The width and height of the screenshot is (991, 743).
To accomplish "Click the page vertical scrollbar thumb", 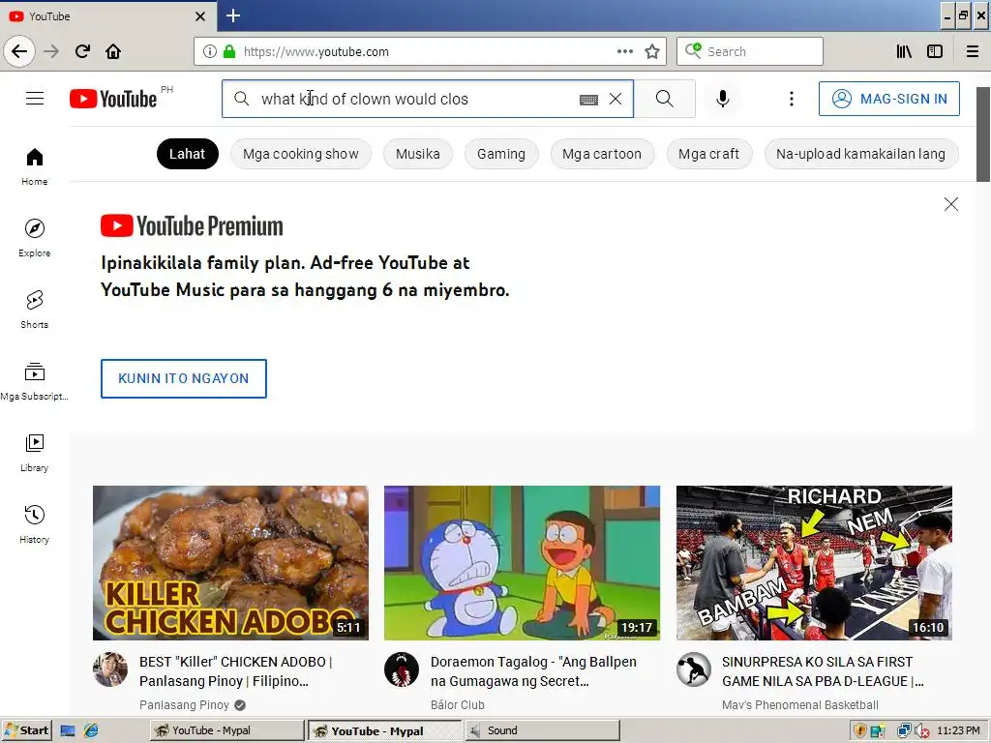I will click(983, 134).
